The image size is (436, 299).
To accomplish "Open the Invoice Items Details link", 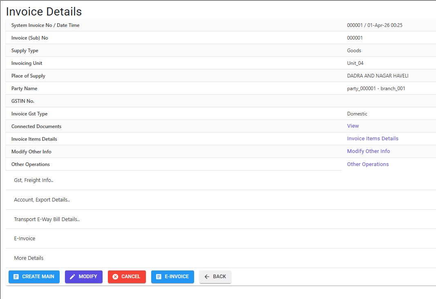I will pos(373,139).
